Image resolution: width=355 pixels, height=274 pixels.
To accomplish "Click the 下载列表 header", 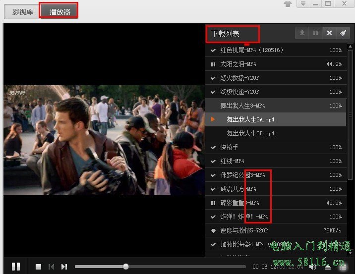I will point(226,34).
